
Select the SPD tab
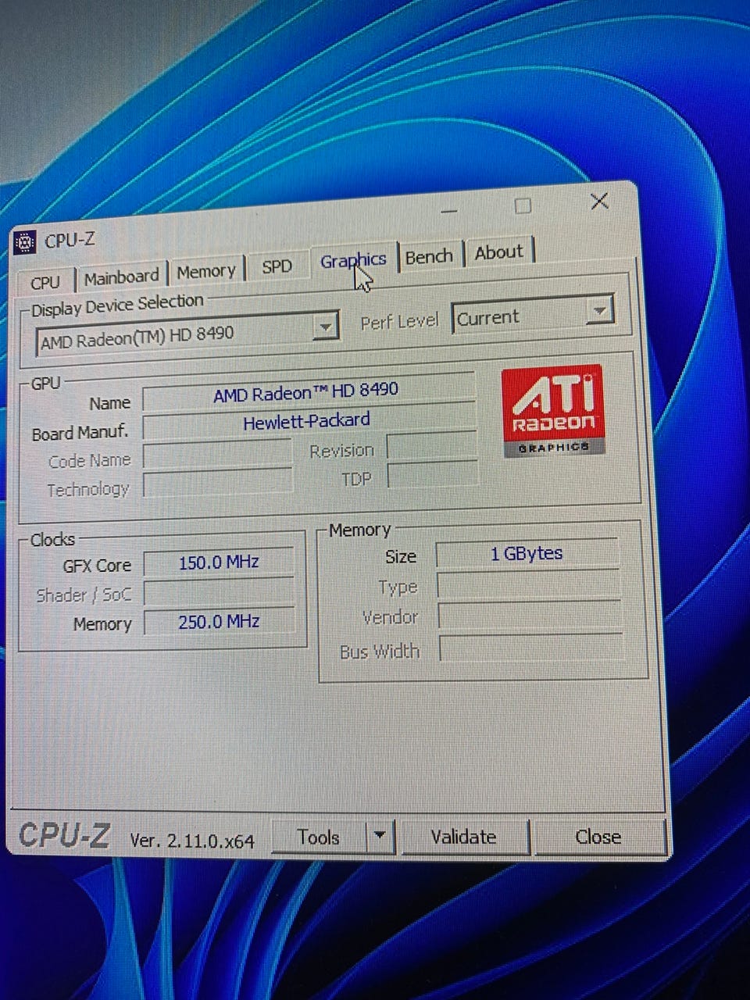(277, 266)
